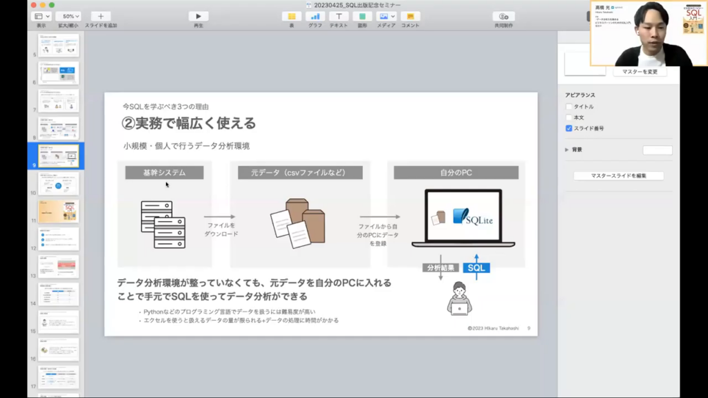The width and height of the screenshot is (708, 398).
Task: Click the 背景 color swatch well
Action: click(x=657, y=150)
